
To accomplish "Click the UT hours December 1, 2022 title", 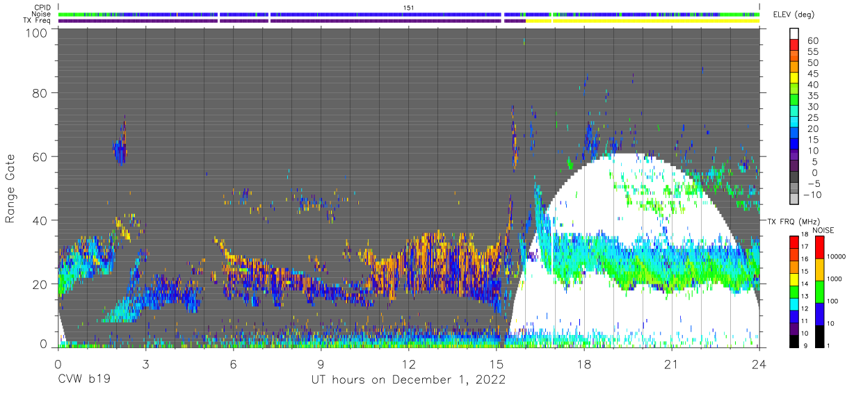I will (x=408, y=380).
